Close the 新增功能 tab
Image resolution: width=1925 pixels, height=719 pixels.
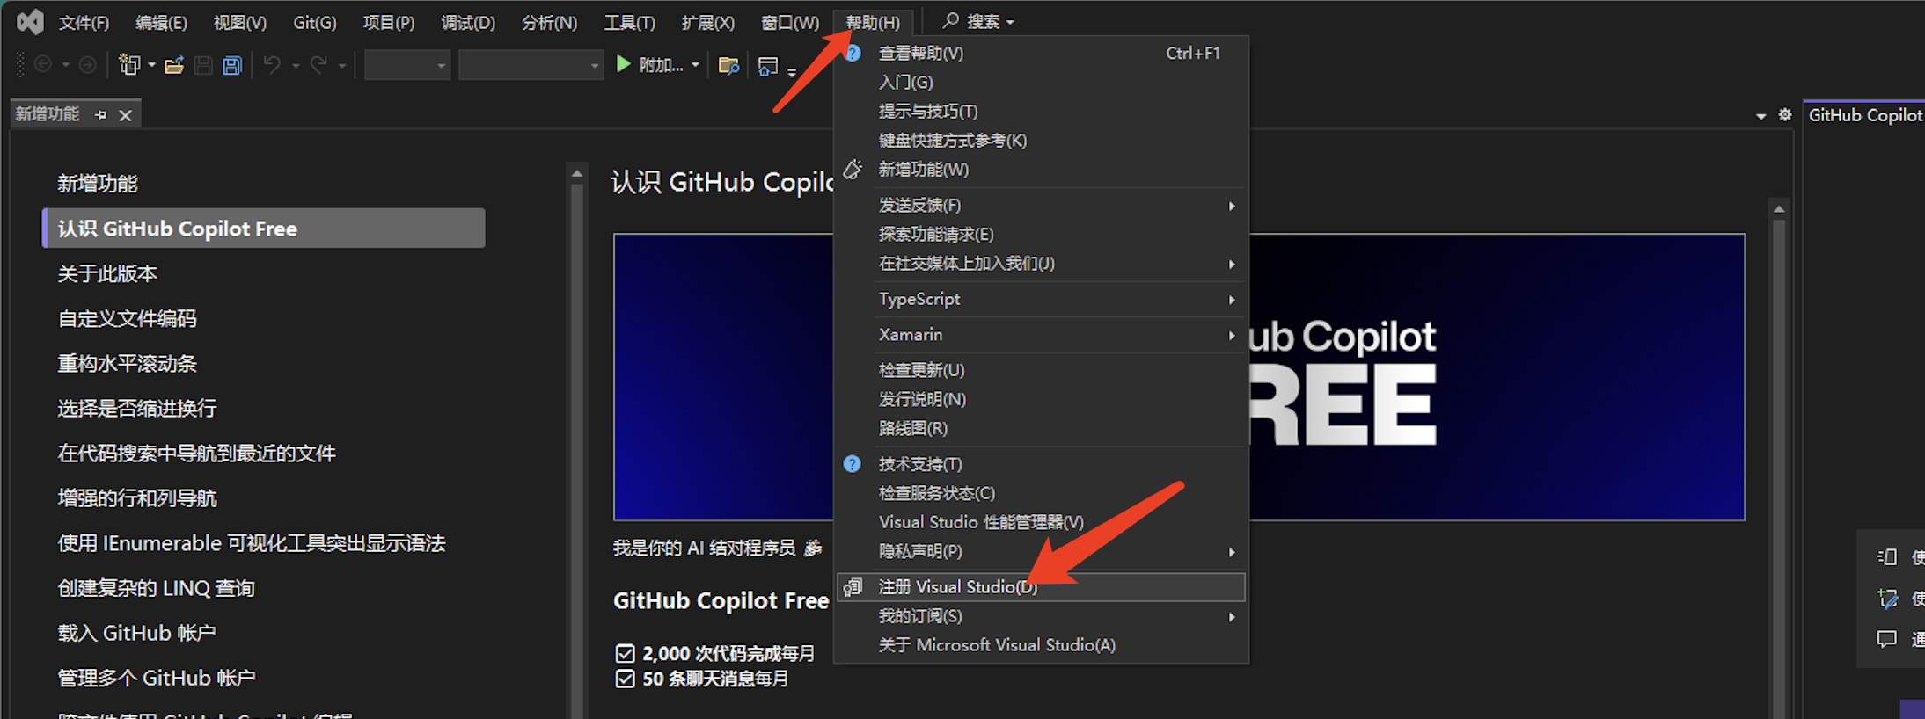coord(126,115)
